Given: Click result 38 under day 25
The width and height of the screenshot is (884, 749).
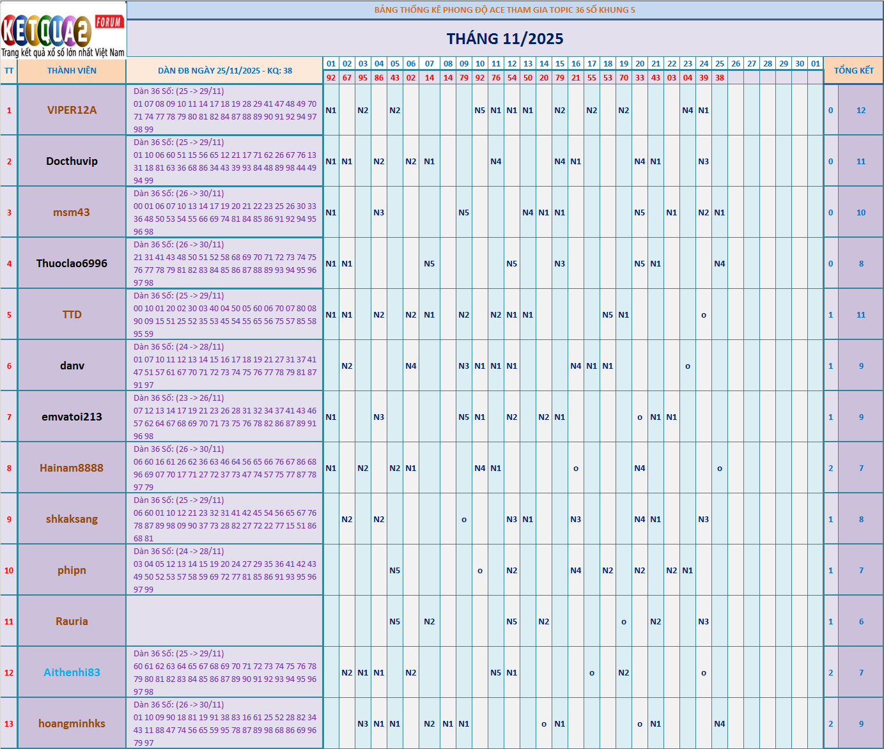Looking at the screenshot, I should (720, 77).
